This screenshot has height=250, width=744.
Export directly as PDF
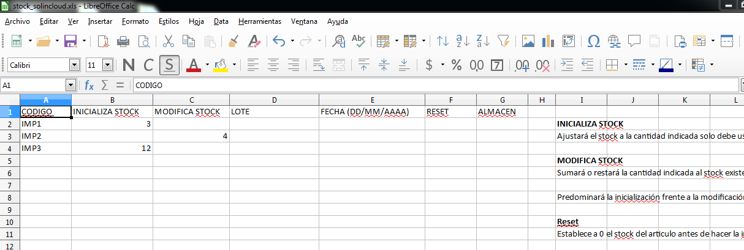tap(103, 42)
